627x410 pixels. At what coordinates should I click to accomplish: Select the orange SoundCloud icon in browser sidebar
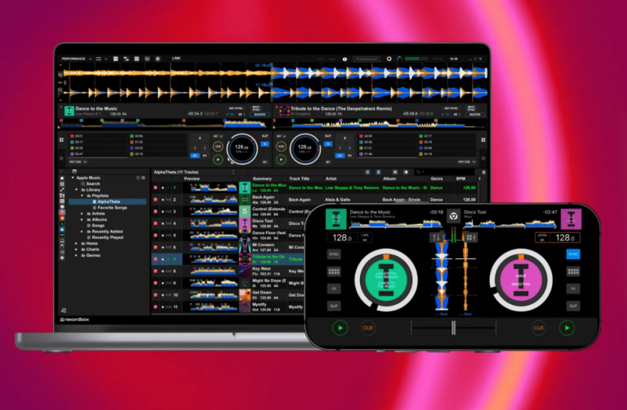[x=62, y=218]
